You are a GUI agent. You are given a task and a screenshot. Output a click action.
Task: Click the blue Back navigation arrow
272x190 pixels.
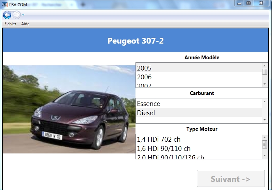point(7,15)
